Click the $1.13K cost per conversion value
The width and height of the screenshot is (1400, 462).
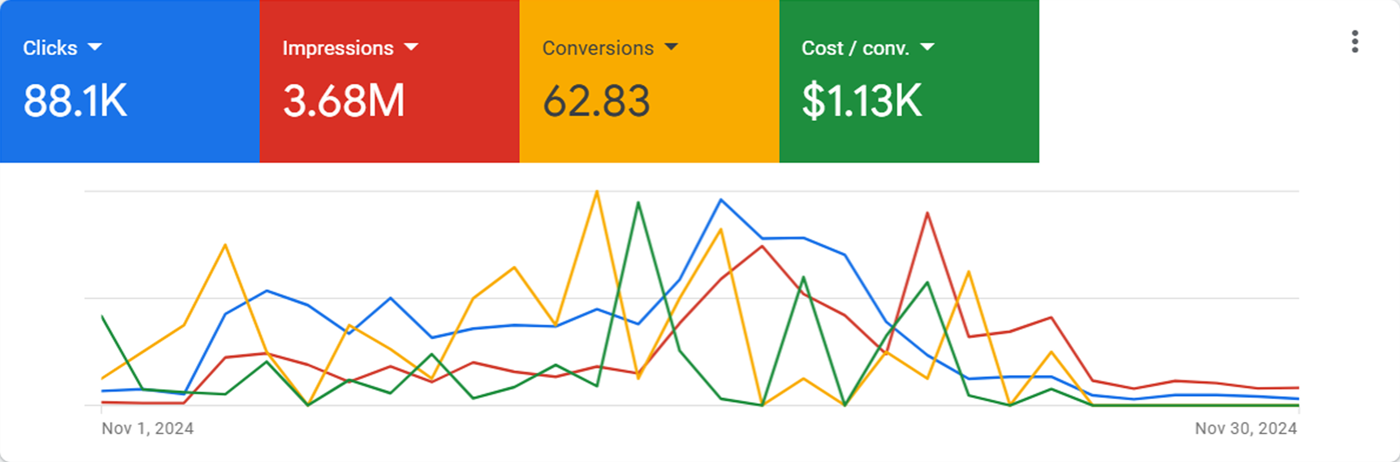(x=861, y=101)
